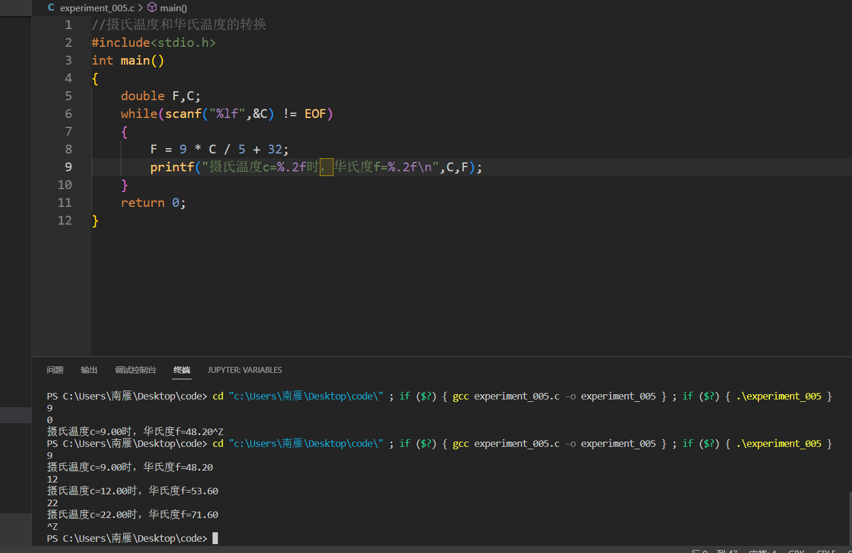
Task: Click the int main() declaration line
Action: tap(128, 60)
